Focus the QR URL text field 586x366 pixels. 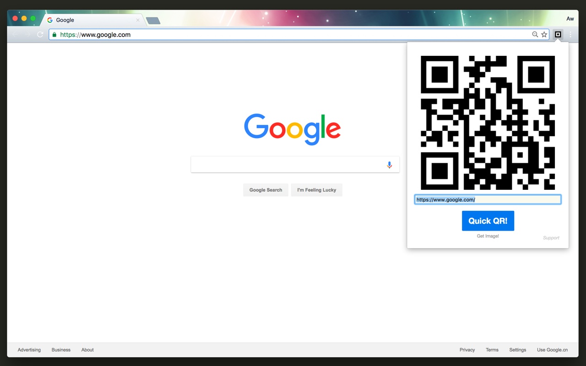(x=488, y=199)
